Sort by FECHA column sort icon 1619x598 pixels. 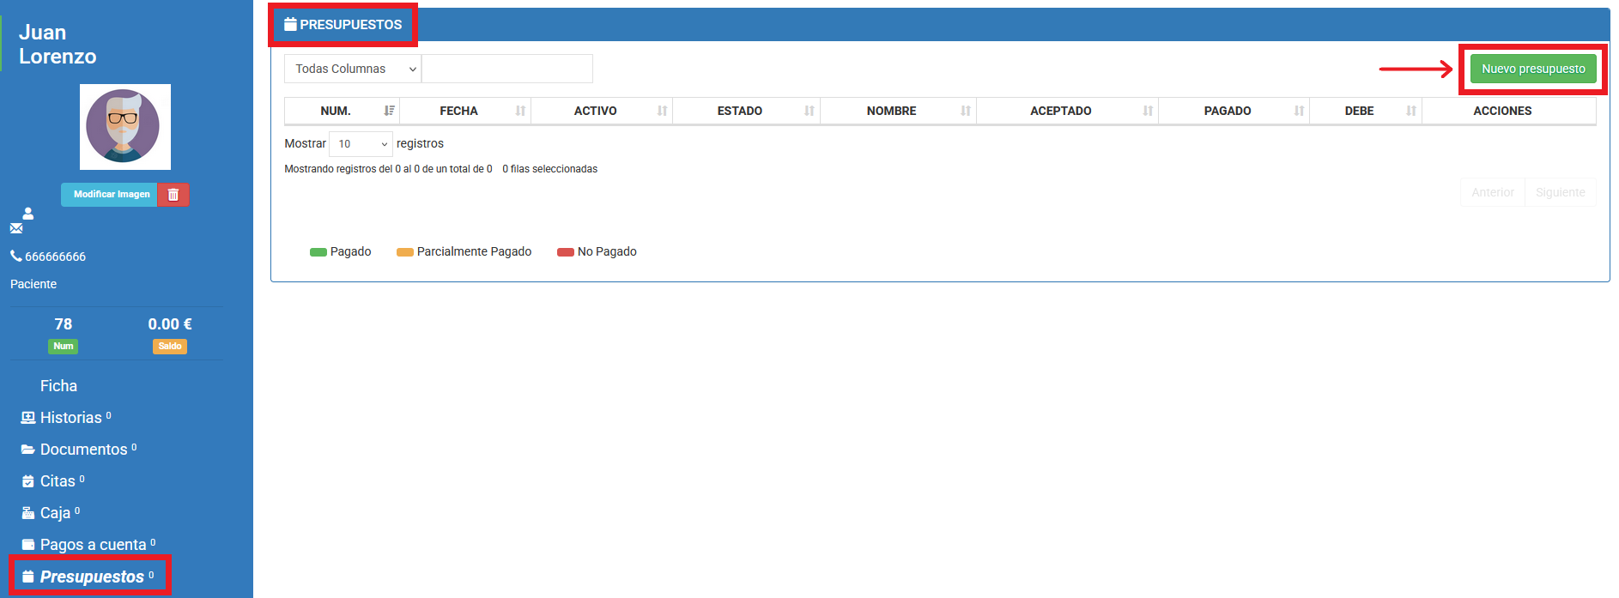pos(520,111)
